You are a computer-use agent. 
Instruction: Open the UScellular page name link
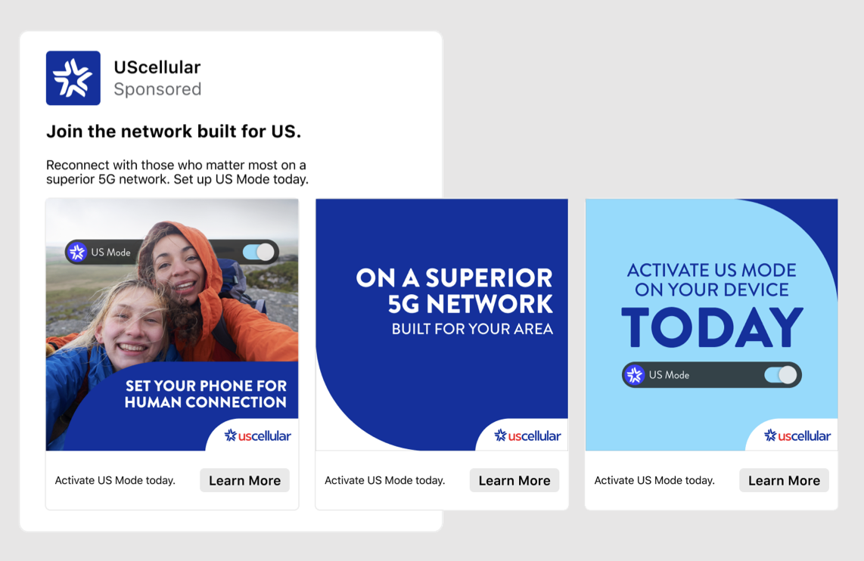coord(157,67)
